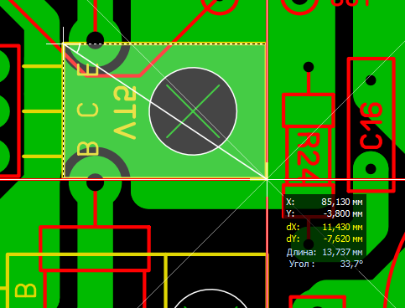This screenshot has width=405, height=308.
Task: Click the dX 11,430 mm readout
Action: 325,227
